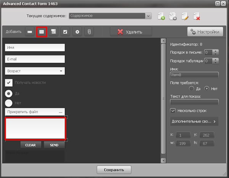The width and height of the screenshot is (229, 178).
Task: Select 'Нет' for Поле требуется
Action: (x=207, y=89)
